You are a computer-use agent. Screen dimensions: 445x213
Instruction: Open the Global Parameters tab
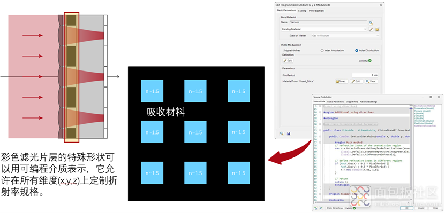(335, 102)
